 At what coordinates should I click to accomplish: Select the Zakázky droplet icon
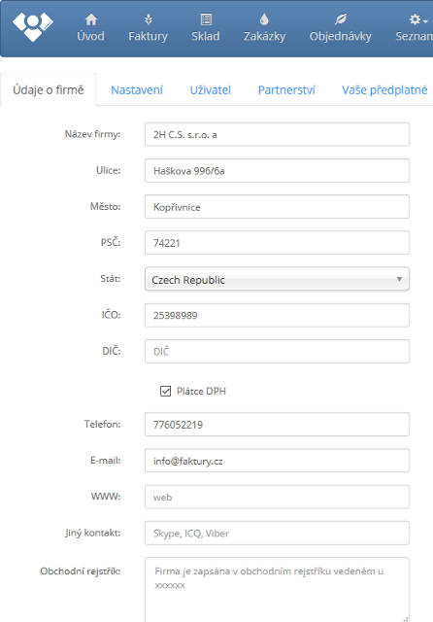264,19
